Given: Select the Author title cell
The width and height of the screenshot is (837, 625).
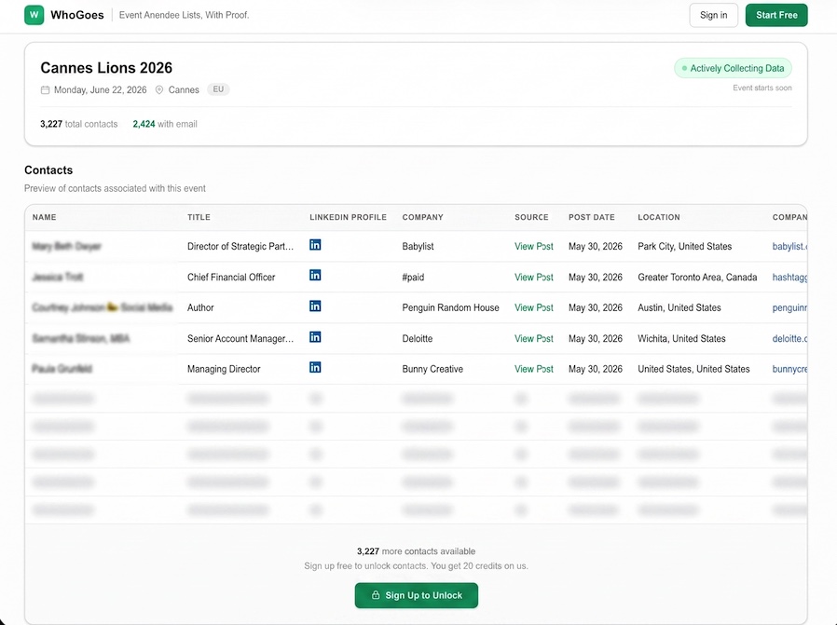Looking at the screenshot, I should pos(200,307).
